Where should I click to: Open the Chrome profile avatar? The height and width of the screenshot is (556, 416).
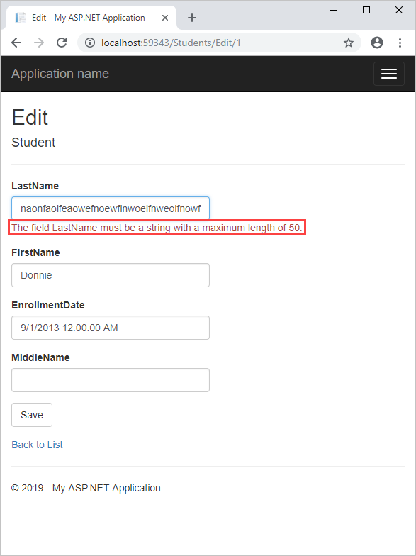[377, 43]
